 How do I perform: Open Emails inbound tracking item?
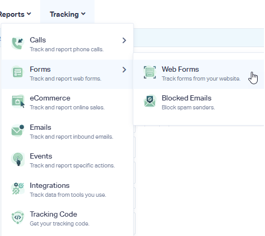click(x=67, y=132)
